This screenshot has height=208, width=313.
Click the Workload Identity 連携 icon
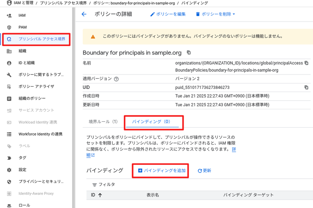point(9,122)
